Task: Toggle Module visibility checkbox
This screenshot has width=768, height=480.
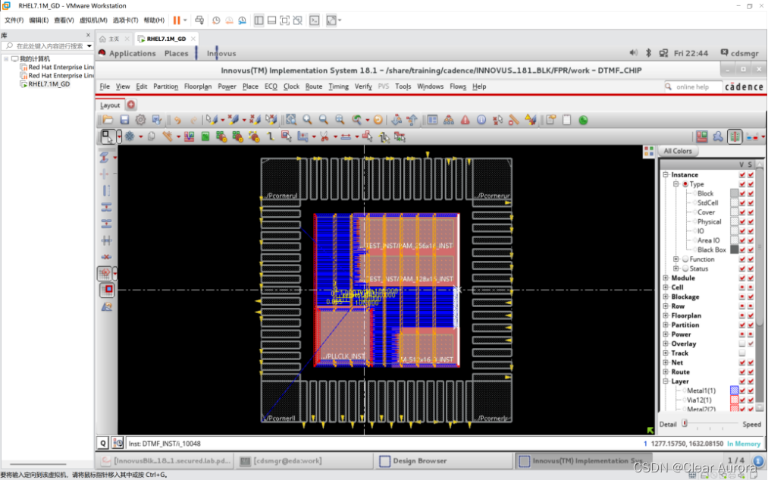Action: pos(742,278)
